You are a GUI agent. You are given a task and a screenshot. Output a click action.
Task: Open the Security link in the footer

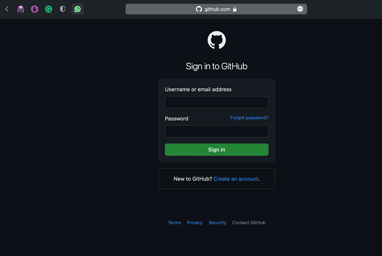tap(217, 223)
